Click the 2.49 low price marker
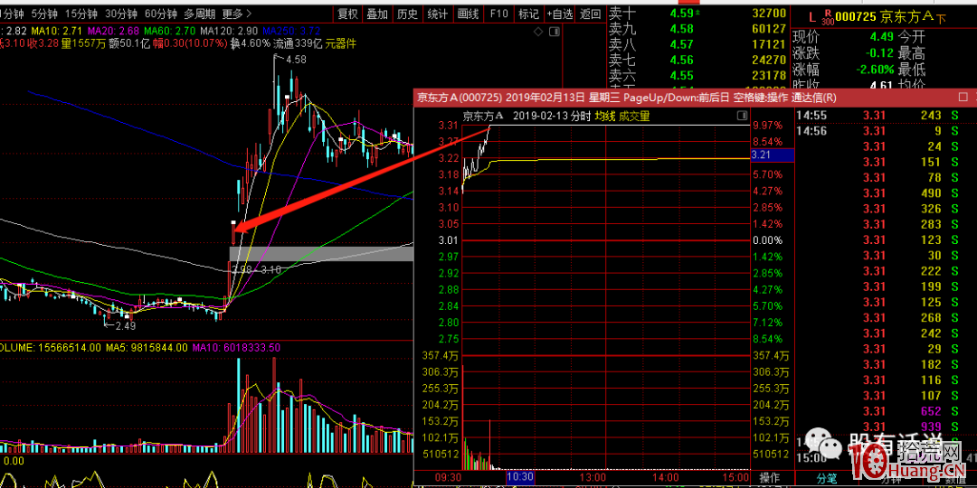 point(125,324)
